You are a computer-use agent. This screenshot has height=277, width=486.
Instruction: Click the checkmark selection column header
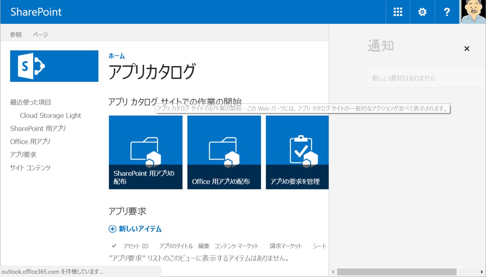click(x=115, y=246)
